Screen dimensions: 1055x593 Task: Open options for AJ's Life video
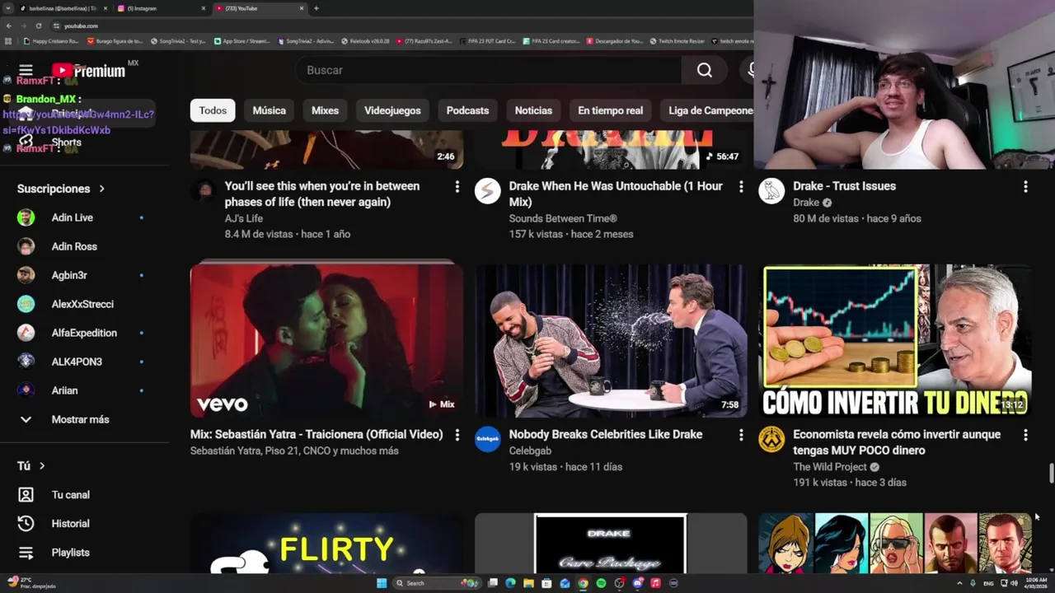pyautogui.click(x=457, y=187)
